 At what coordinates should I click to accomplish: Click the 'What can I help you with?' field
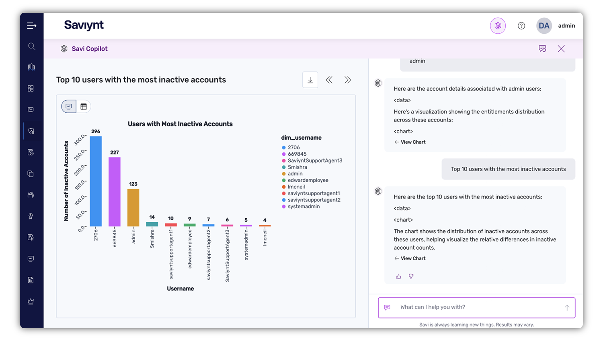pyautogui.click(x=477, y=308)
